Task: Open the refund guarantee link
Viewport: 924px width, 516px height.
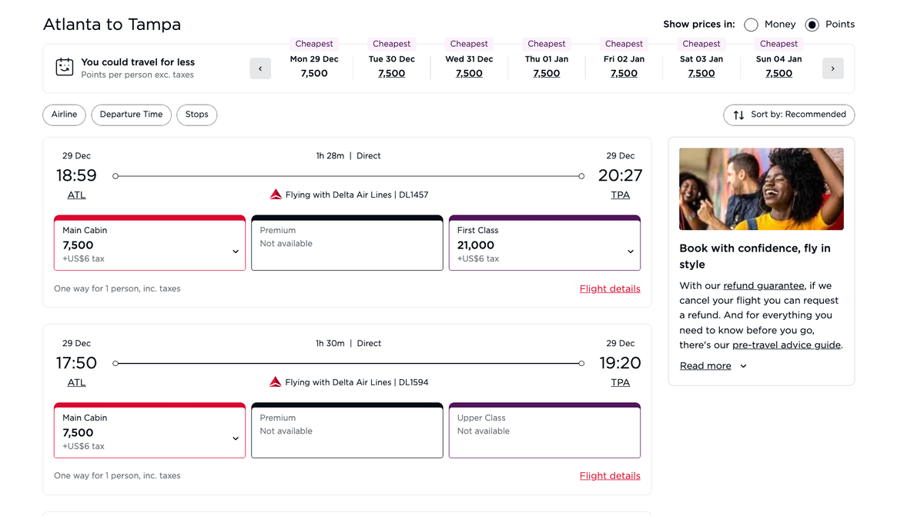Action: [763, 285]
